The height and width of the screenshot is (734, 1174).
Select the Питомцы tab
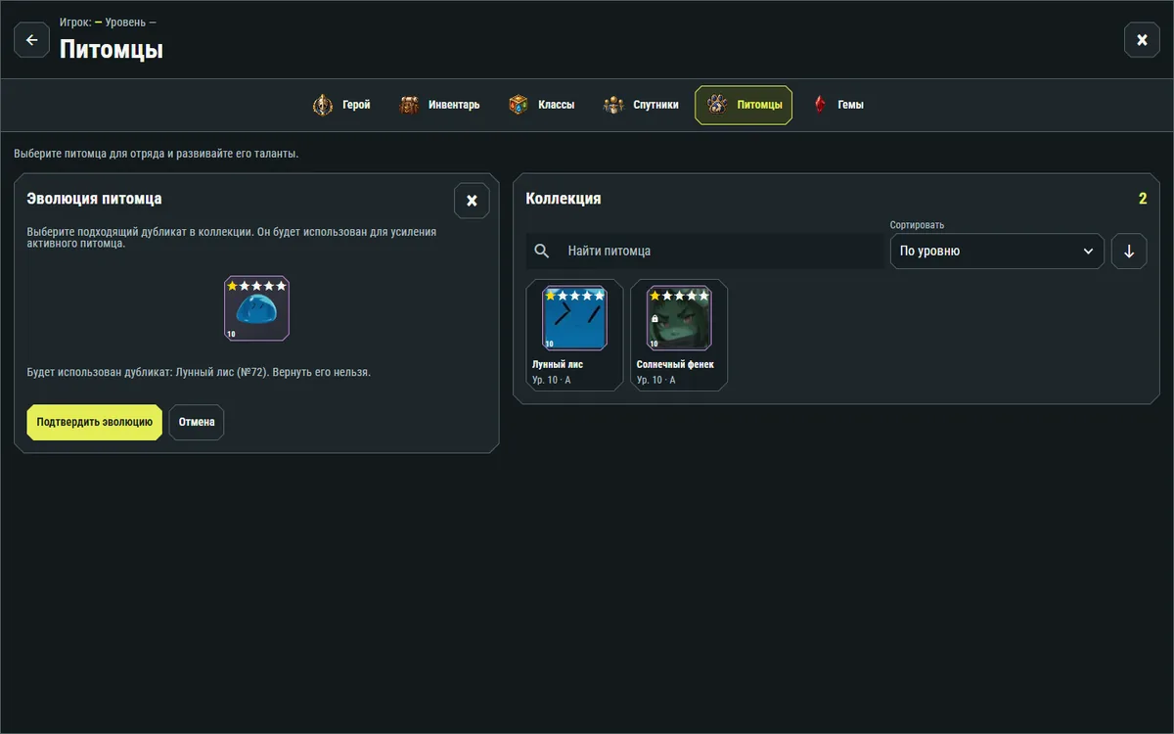pos(744,105)
